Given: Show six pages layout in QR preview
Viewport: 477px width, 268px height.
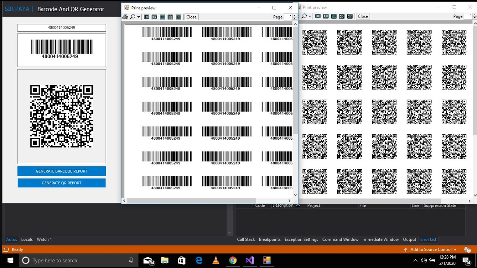Looking at the screenshot, I should pyautogui.click(x=350, y=16).
